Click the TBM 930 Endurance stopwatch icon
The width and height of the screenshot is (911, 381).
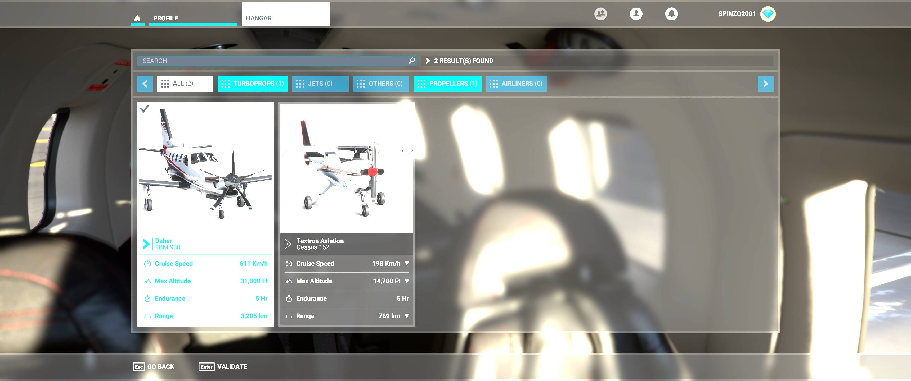pyautogui.click(x=147, y=299)
